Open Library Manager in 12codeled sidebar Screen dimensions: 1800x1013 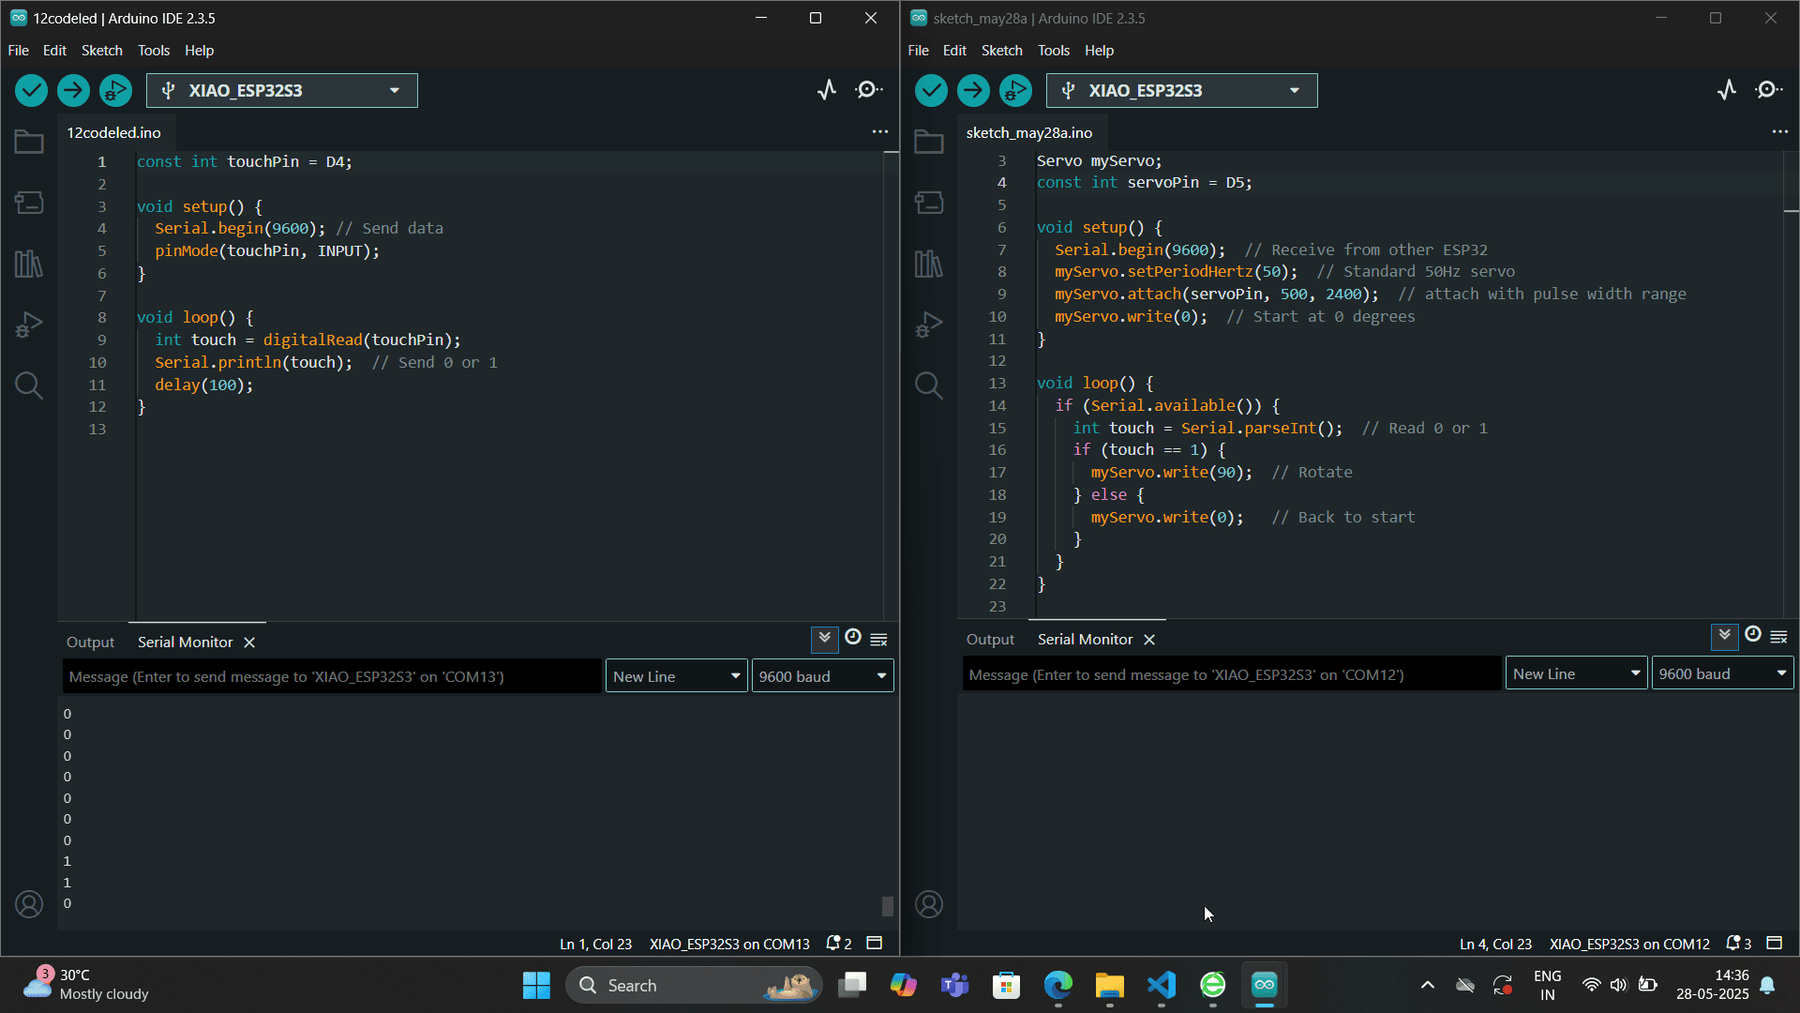[x=29, y=264]
